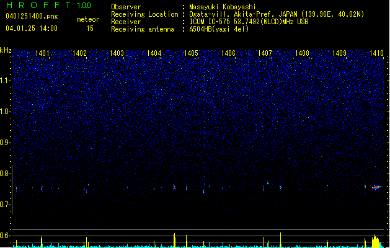Viewport: 390px width, 248px height.
Task: Click the 1407 time axis marker
Action: tap(265, 53)
